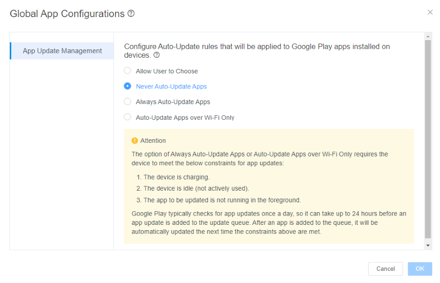This screenshot has width=440, height=283.
Task: Switch to the App Update Management section
Action: coord(62,50)
